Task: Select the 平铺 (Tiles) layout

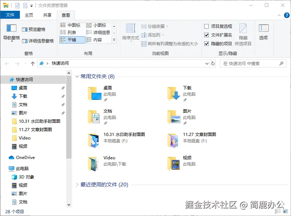Action: (x=71, y=39)
